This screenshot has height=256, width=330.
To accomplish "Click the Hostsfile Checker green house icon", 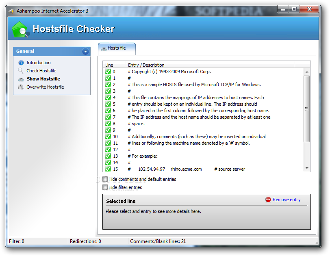I will (x=20, y=29).
